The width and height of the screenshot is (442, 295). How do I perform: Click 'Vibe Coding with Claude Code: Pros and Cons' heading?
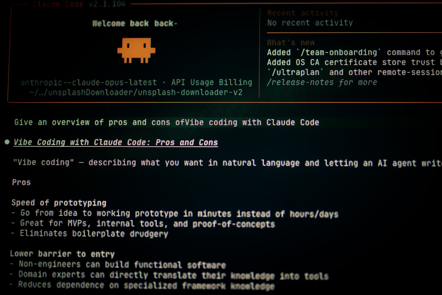click(116, 142)
